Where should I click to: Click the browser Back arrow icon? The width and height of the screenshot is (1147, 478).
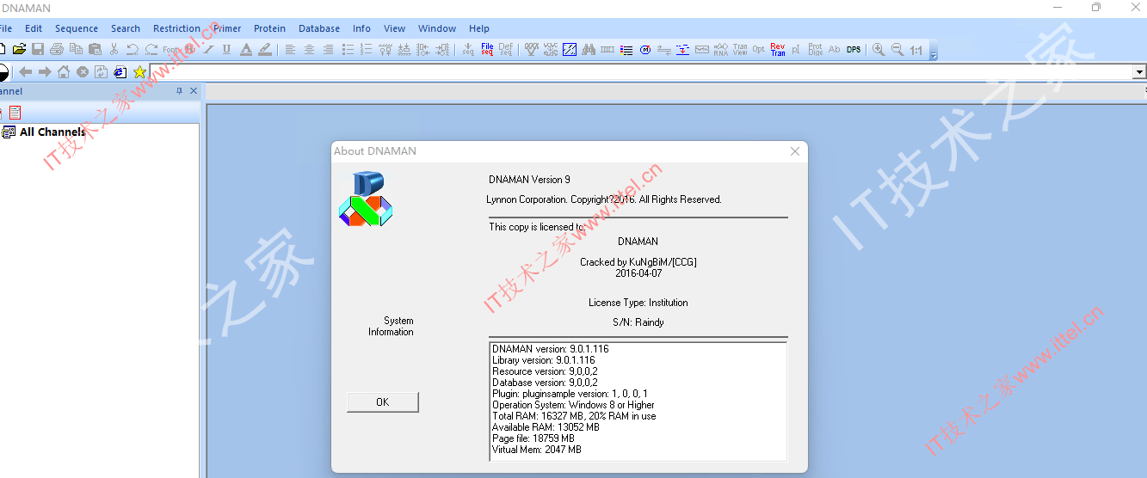coord(26,72)
